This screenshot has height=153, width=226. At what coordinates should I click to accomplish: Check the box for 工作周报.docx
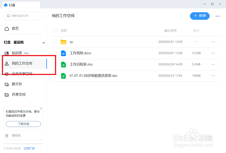coord(55,53)
